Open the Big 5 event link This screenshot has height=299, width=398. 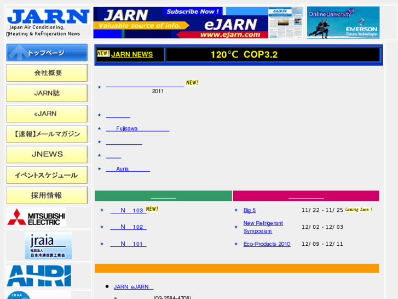[250, 210]
